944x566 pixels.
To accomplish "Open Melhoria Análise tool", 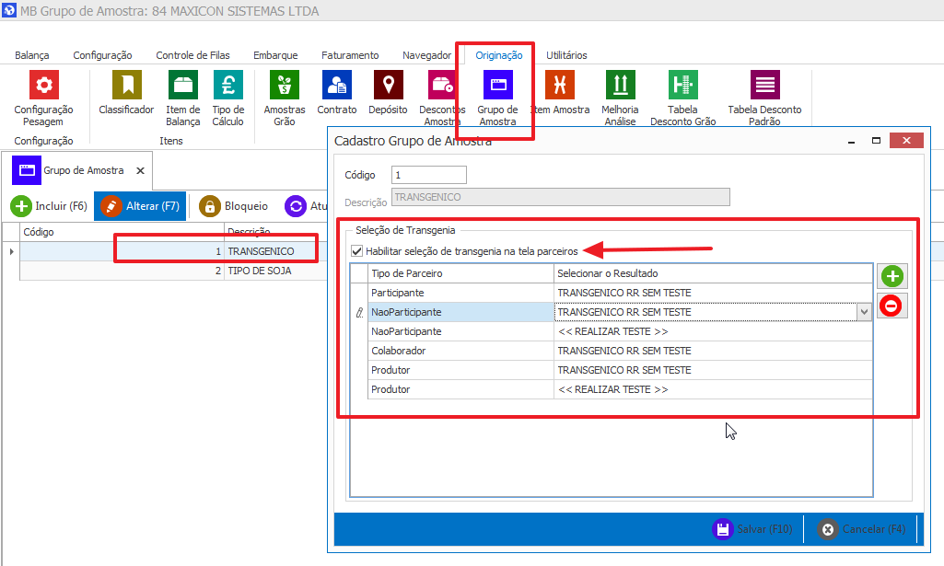I will click(x=620, y=98).
